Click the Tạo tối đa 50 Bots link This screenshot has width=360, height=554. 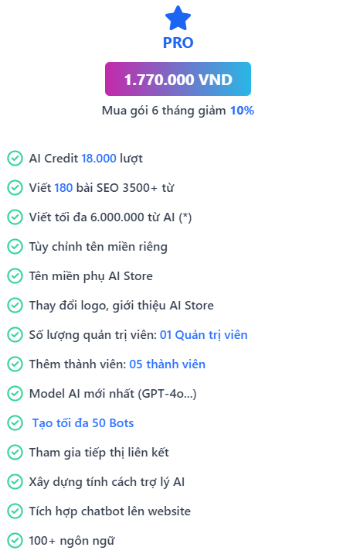83,423
